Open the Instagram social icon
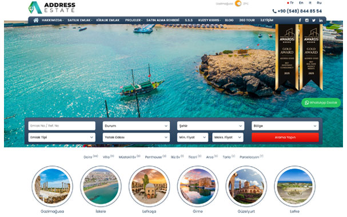The image size is (347, 217). pyautogui.click(x=307, y=21)
